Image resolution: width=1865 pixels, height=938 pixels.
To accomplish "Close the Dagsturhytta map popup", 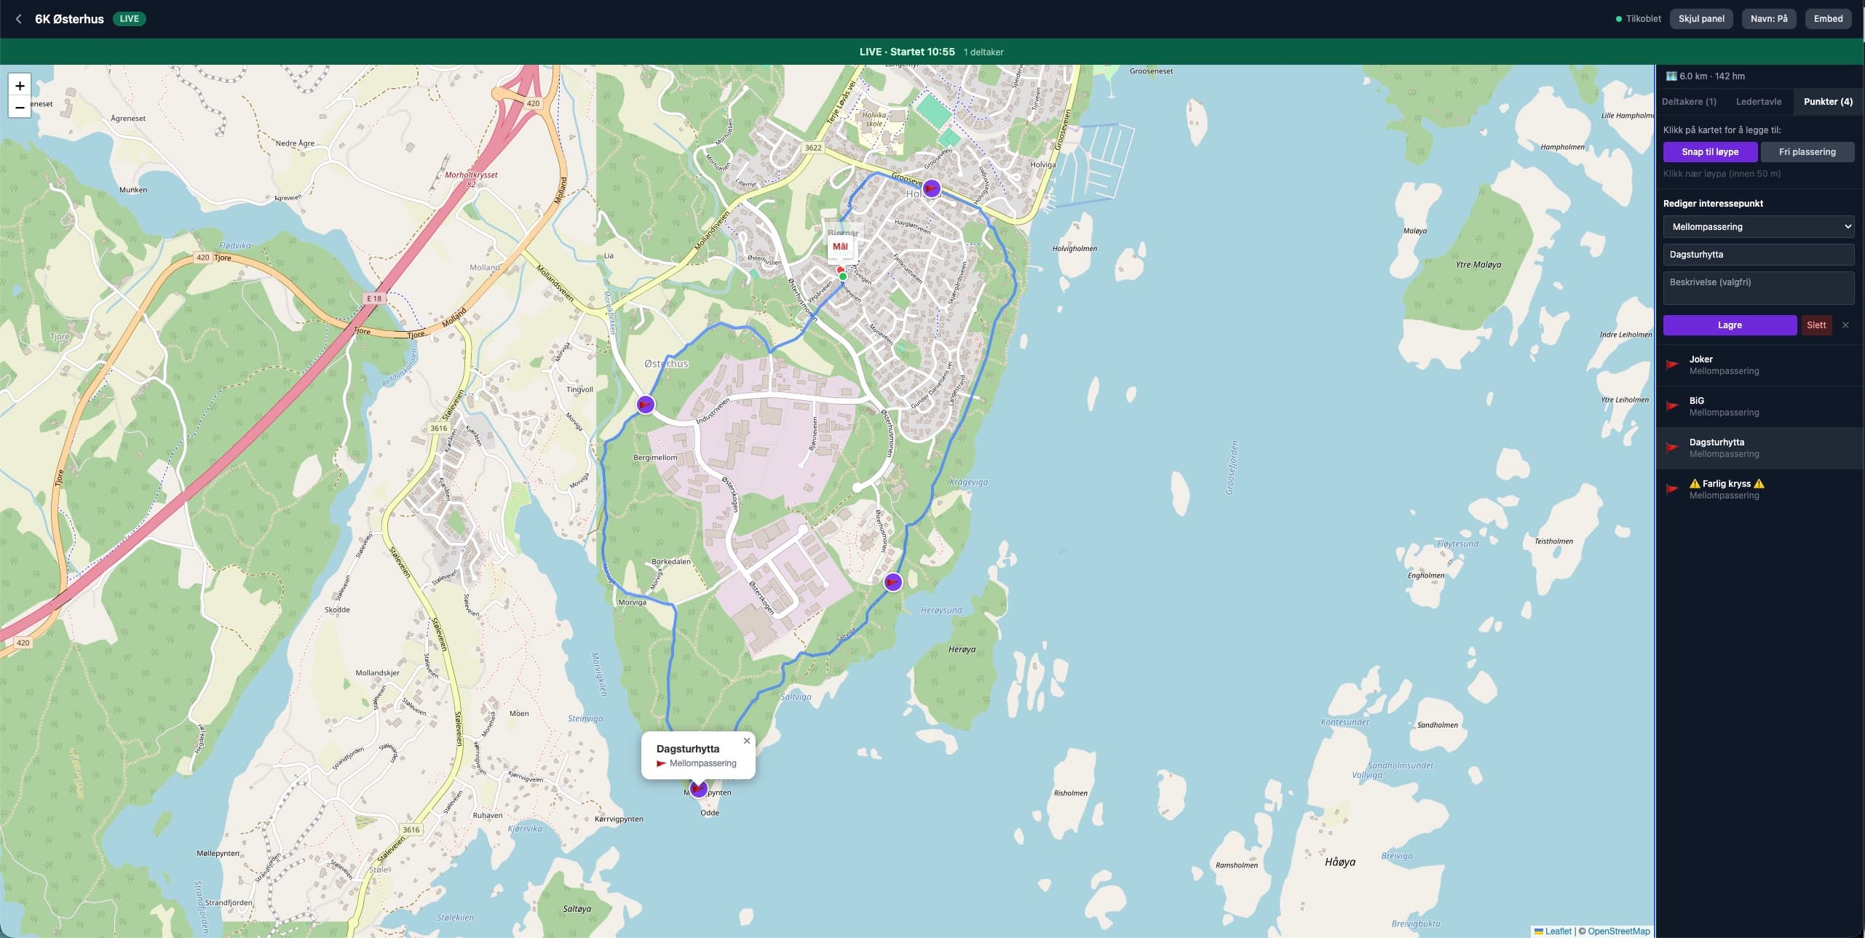I will [x=746, y=741].
